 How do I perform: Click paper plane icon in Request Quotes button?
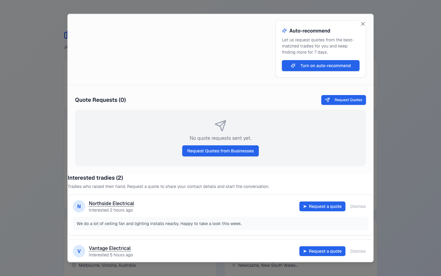(x=327, y=100)
